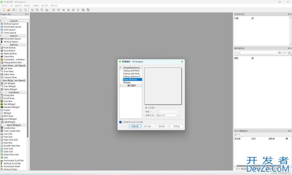Click the Lay Out in Form icon
292x175 pixels.
pos(78,10)
